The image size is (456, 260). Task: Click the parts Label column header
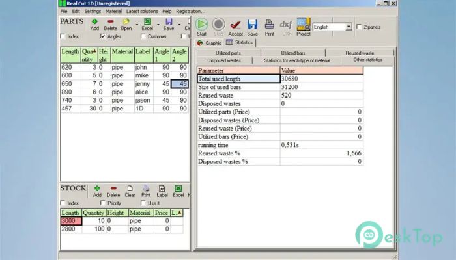click(144, 55)
